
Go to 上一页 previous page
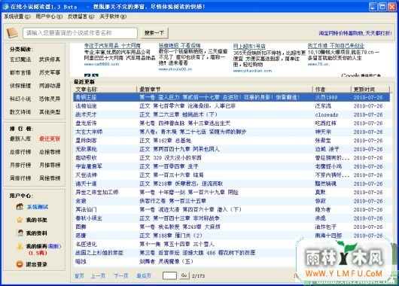point(98,275)
